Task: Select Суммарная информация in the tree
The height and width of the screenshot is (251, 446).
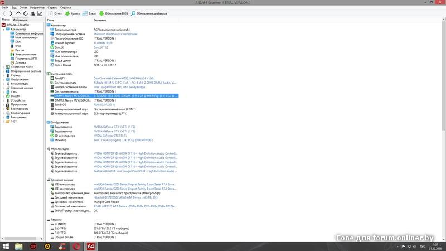Action: click(x=27, y=33)
